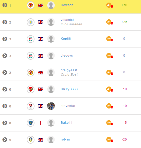Click the Arsenal crest next to RickyB333

(31, 89)
